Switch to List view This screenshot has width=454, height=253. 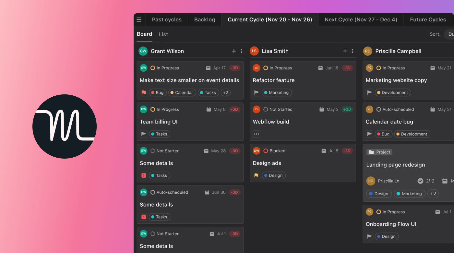click(163, 34)
